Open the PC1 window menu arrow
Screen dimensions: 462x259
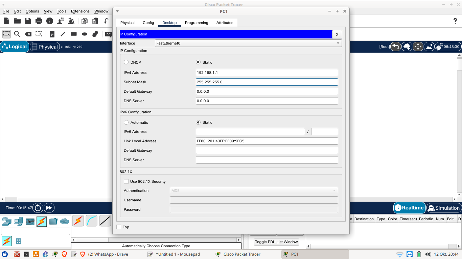click(117, 11)
